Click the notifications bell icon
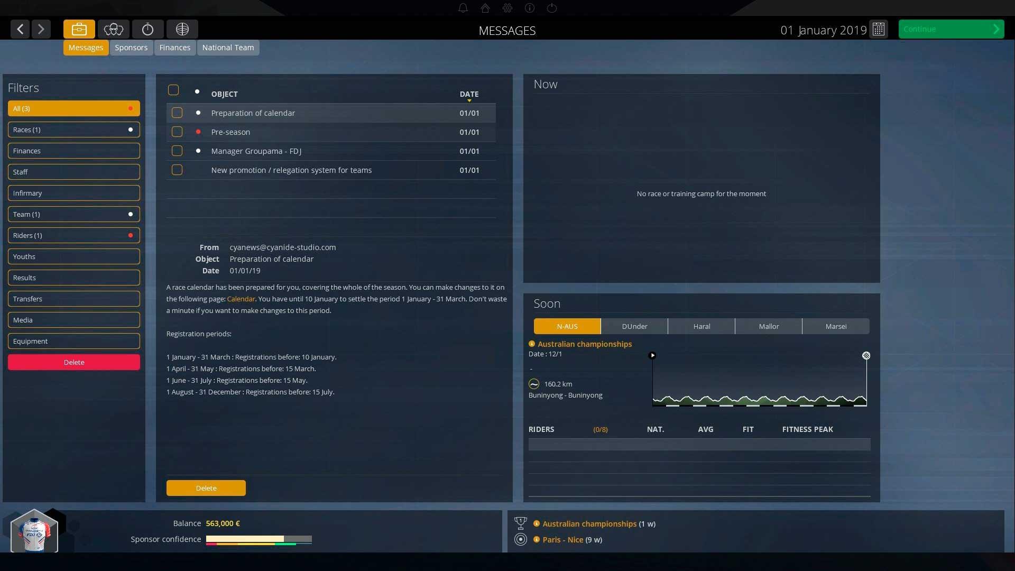 tap(463, 8)
